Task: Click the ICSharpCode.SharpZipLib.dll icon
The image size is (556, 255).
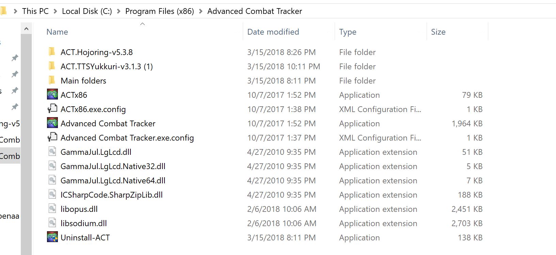Action: pyautogui.click(x=52, y=194)
